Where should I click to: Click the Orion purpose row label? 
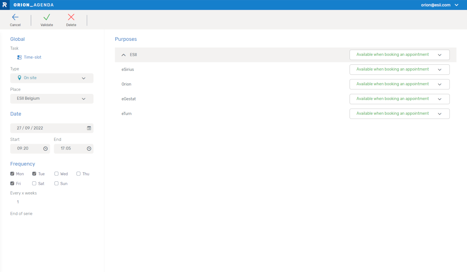point(126,84)
